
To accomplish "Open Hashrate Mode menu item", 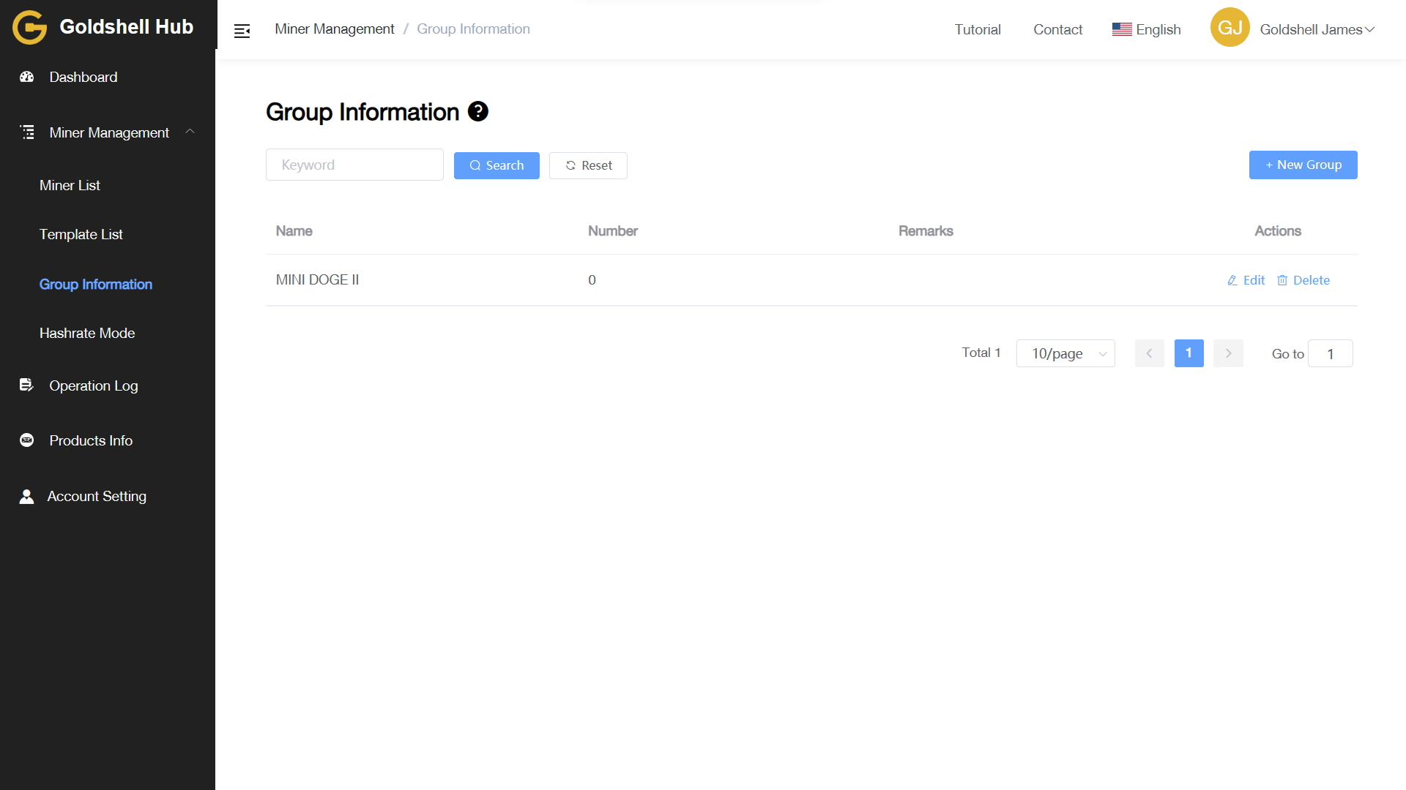I will (x=87, y=333).
